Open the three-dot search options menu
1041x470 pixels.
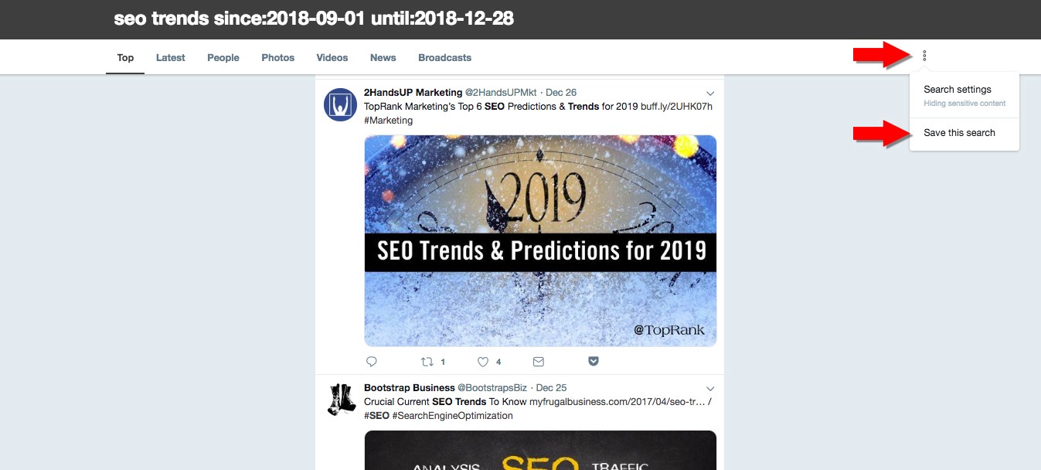point(925,54)
